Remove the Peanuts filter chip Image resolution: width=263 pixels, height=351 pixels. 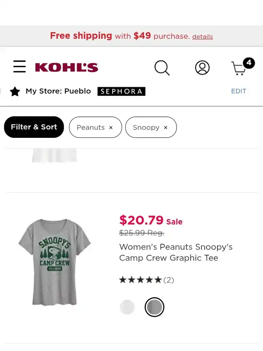pyautogui.click(x=111, y=128)
